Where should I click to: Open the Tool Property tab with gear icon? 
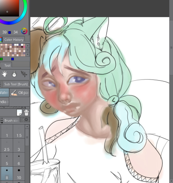click(x=25, y=120)
